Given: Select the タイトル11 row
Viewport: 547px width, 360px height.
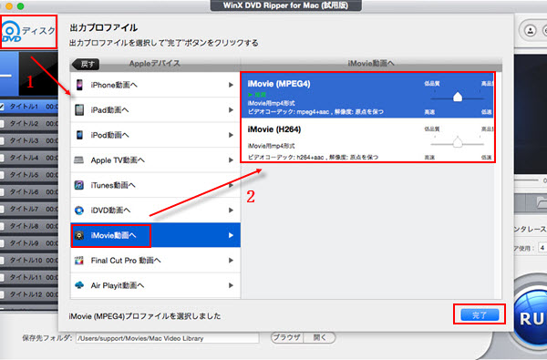Looking at the screenshot, I should [x=29, y=277].
